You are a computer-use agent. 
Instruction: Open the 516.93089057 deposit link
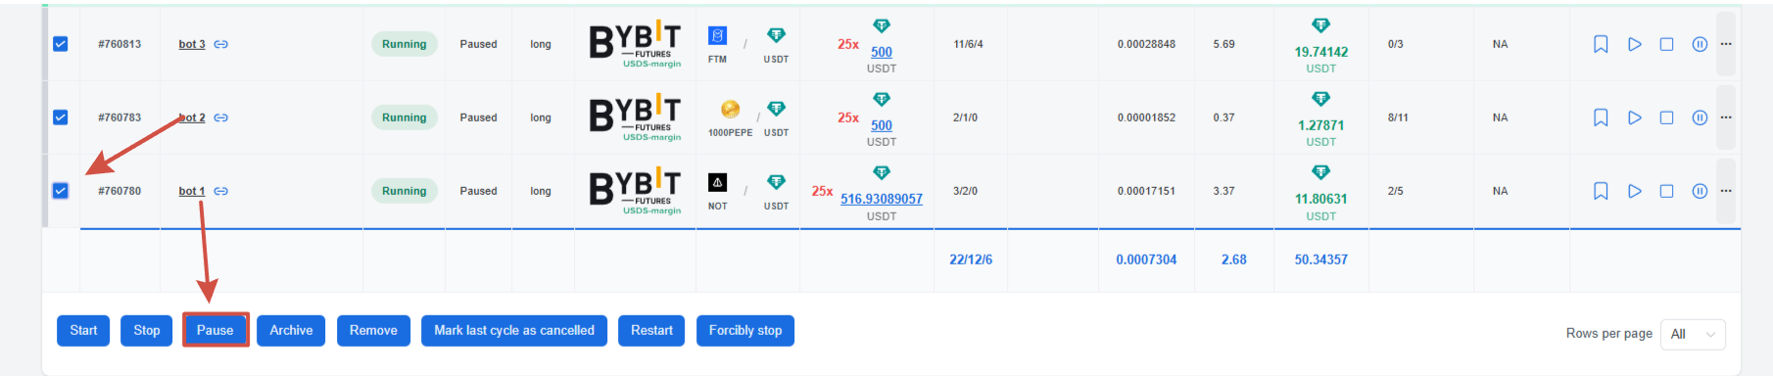[882, 199]
